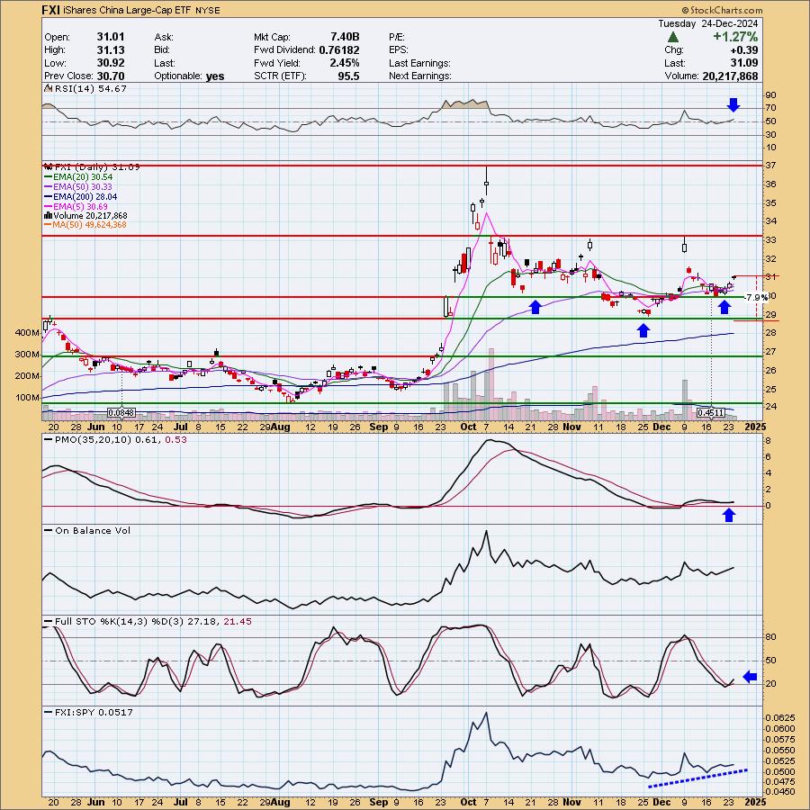The height and width of the screenshot is (810, 810).
Task: Click the 'Last Earnings:' label
Action: click(x=419, y=63)
